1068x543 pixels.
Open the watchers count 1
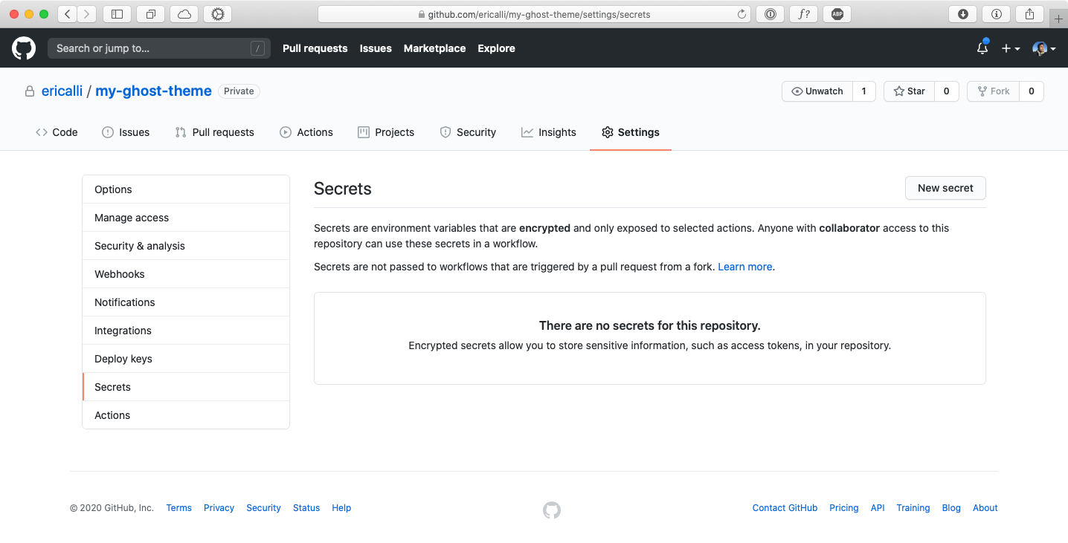tap(863, 91)
